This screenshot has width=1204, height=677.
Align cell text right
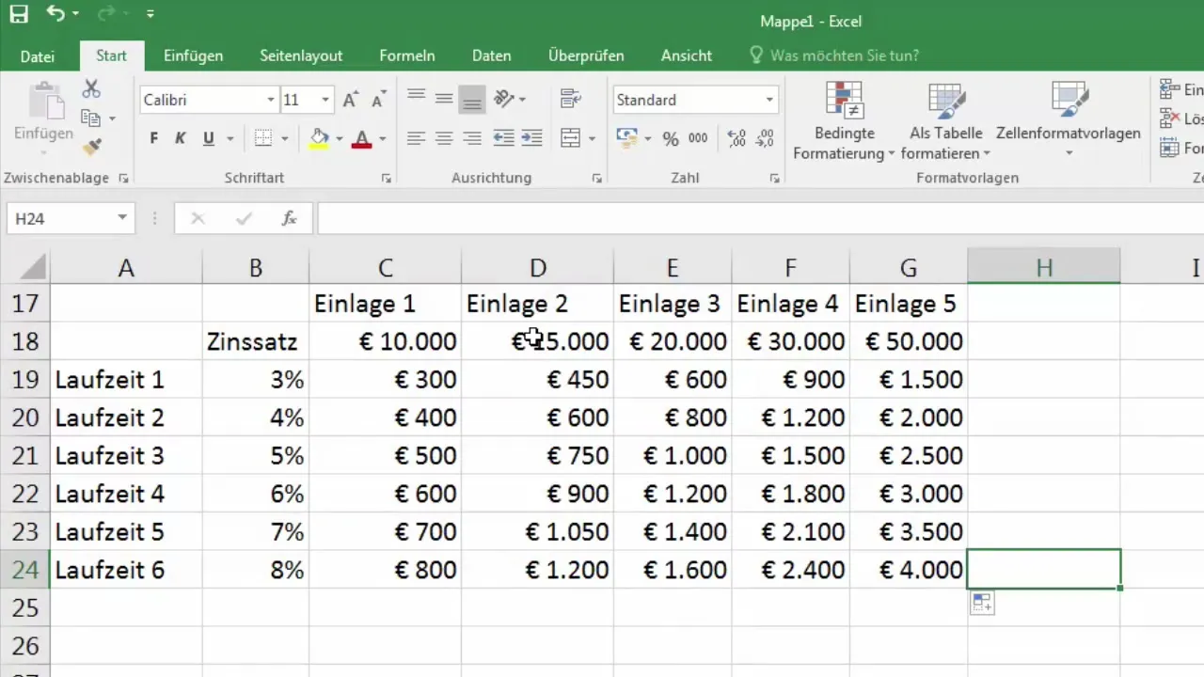tap(472, 139)
